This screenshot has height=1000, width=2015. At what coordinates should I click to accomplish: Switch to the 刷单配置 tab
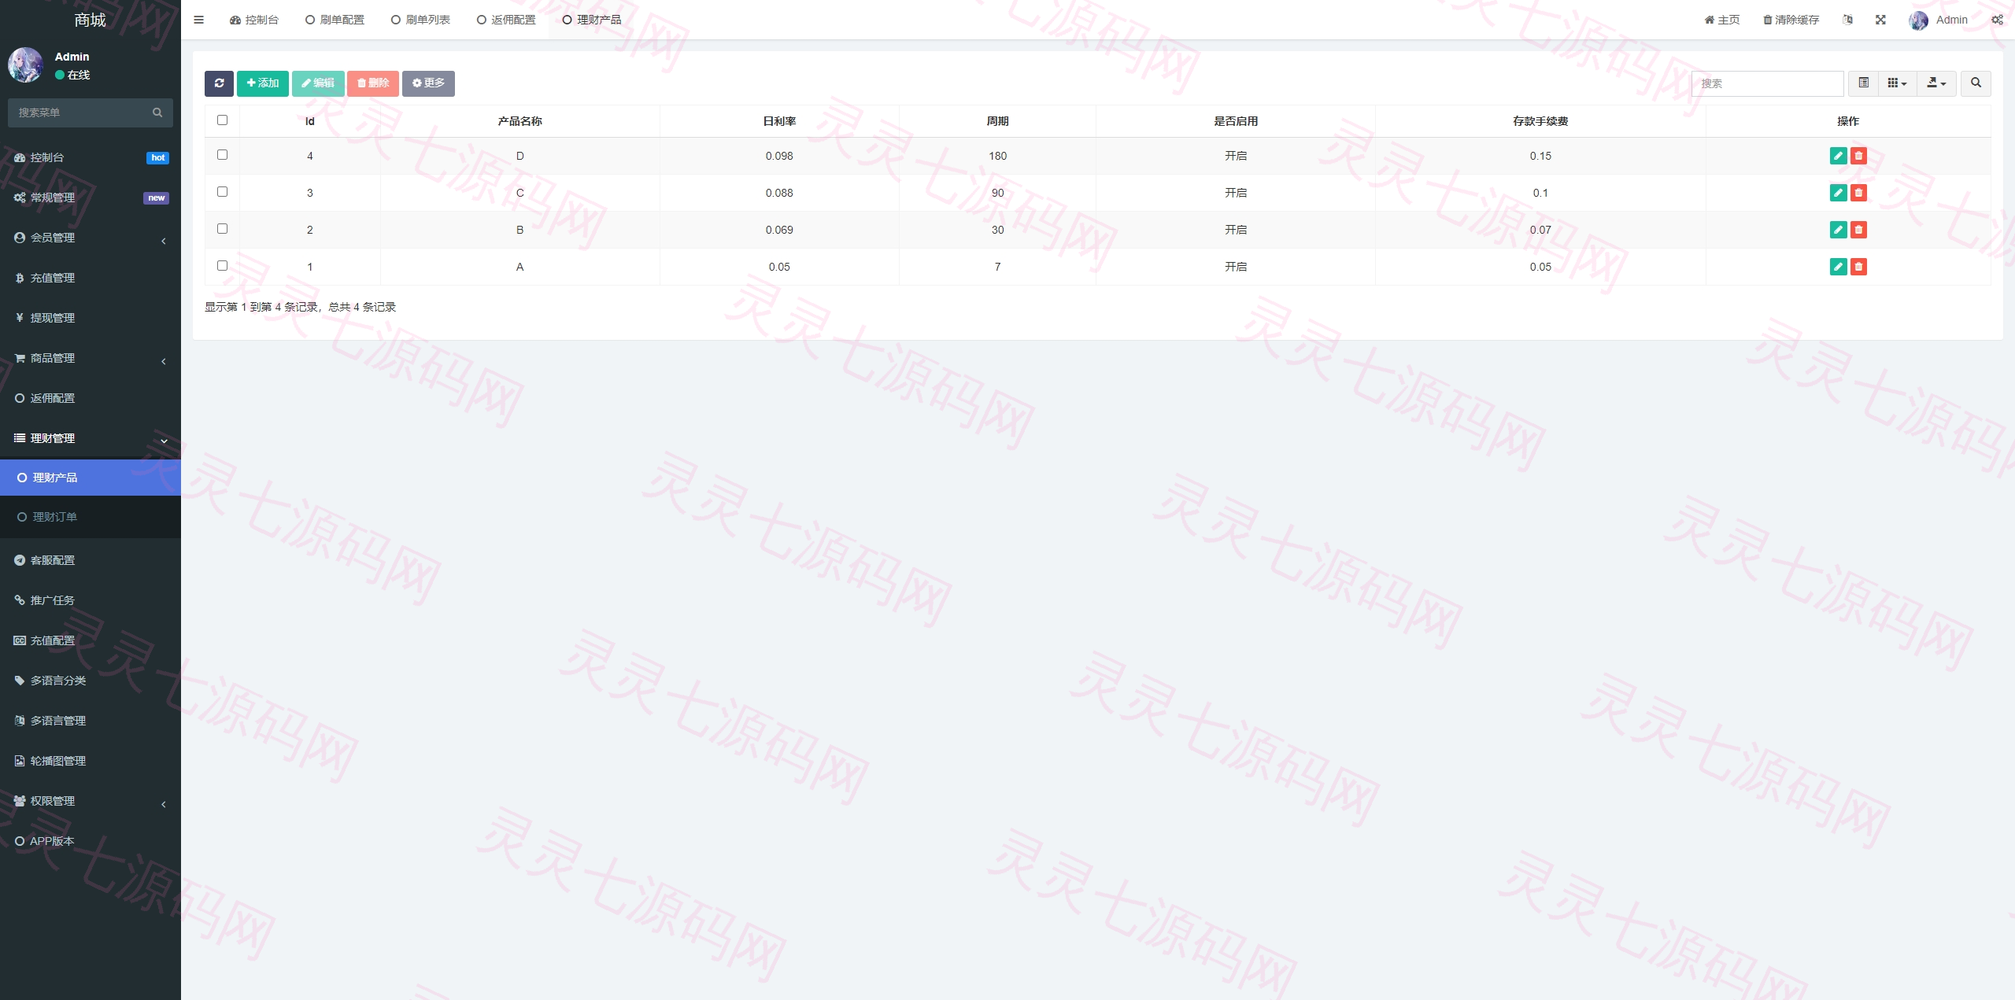[x=335, y=20]
